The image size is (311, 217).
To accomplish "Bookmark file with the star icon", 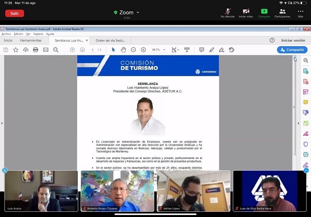I will pos(16,50).
